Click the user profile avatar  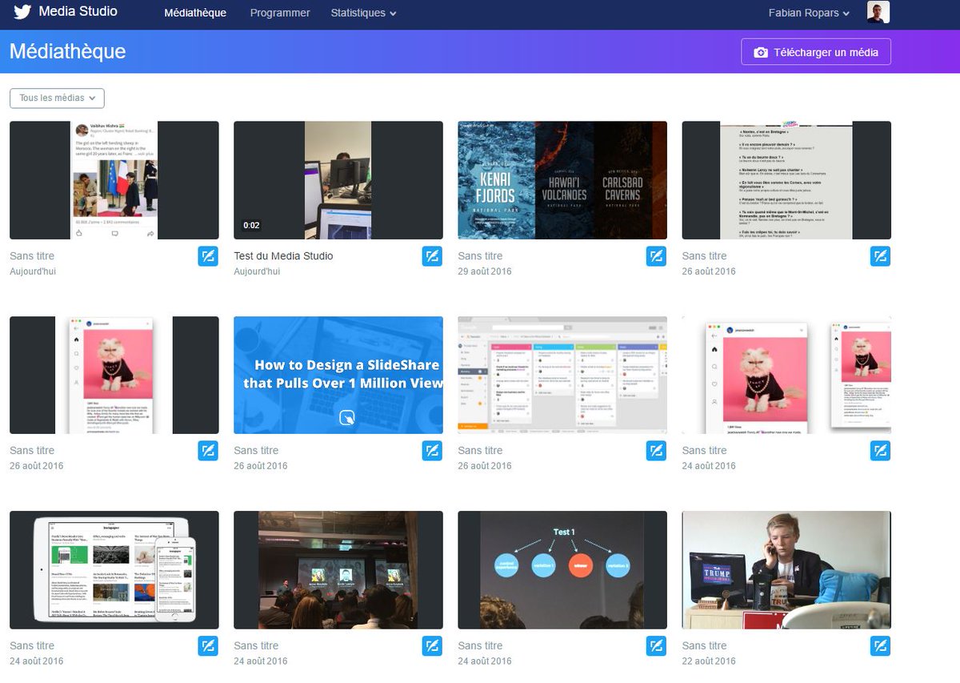pyautogui.click(x=878, y=12)
